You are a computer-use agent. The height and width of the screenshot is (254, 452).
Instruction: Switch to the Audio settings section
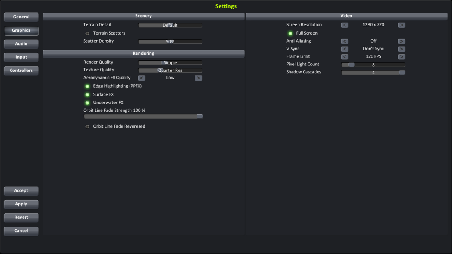pos(21,44)
